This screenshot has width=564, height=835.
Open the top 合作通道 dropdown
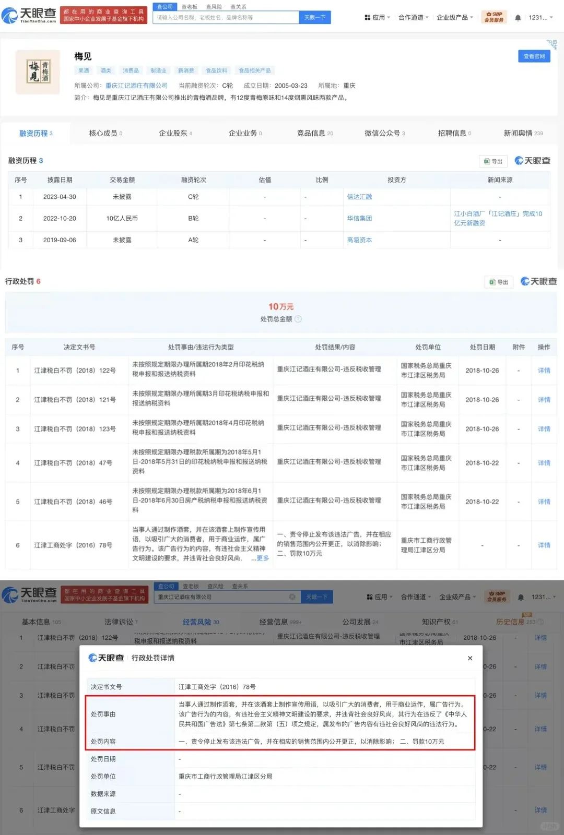[413, 17]
